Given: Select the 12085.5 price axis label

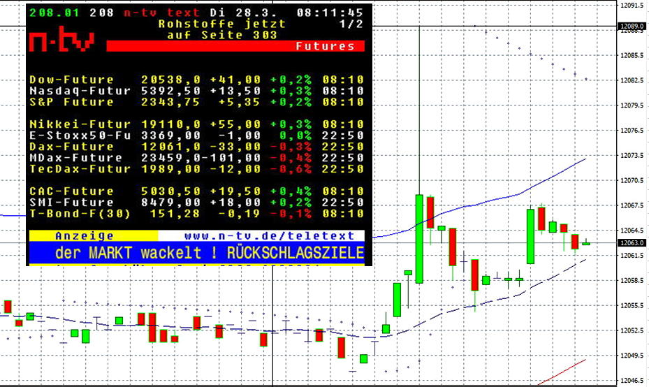Looking at the screenshot, I should tap(632, 55).
